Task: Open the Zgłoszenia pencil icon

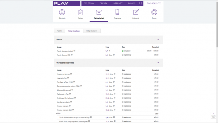Action: click(x=136, y=12)
